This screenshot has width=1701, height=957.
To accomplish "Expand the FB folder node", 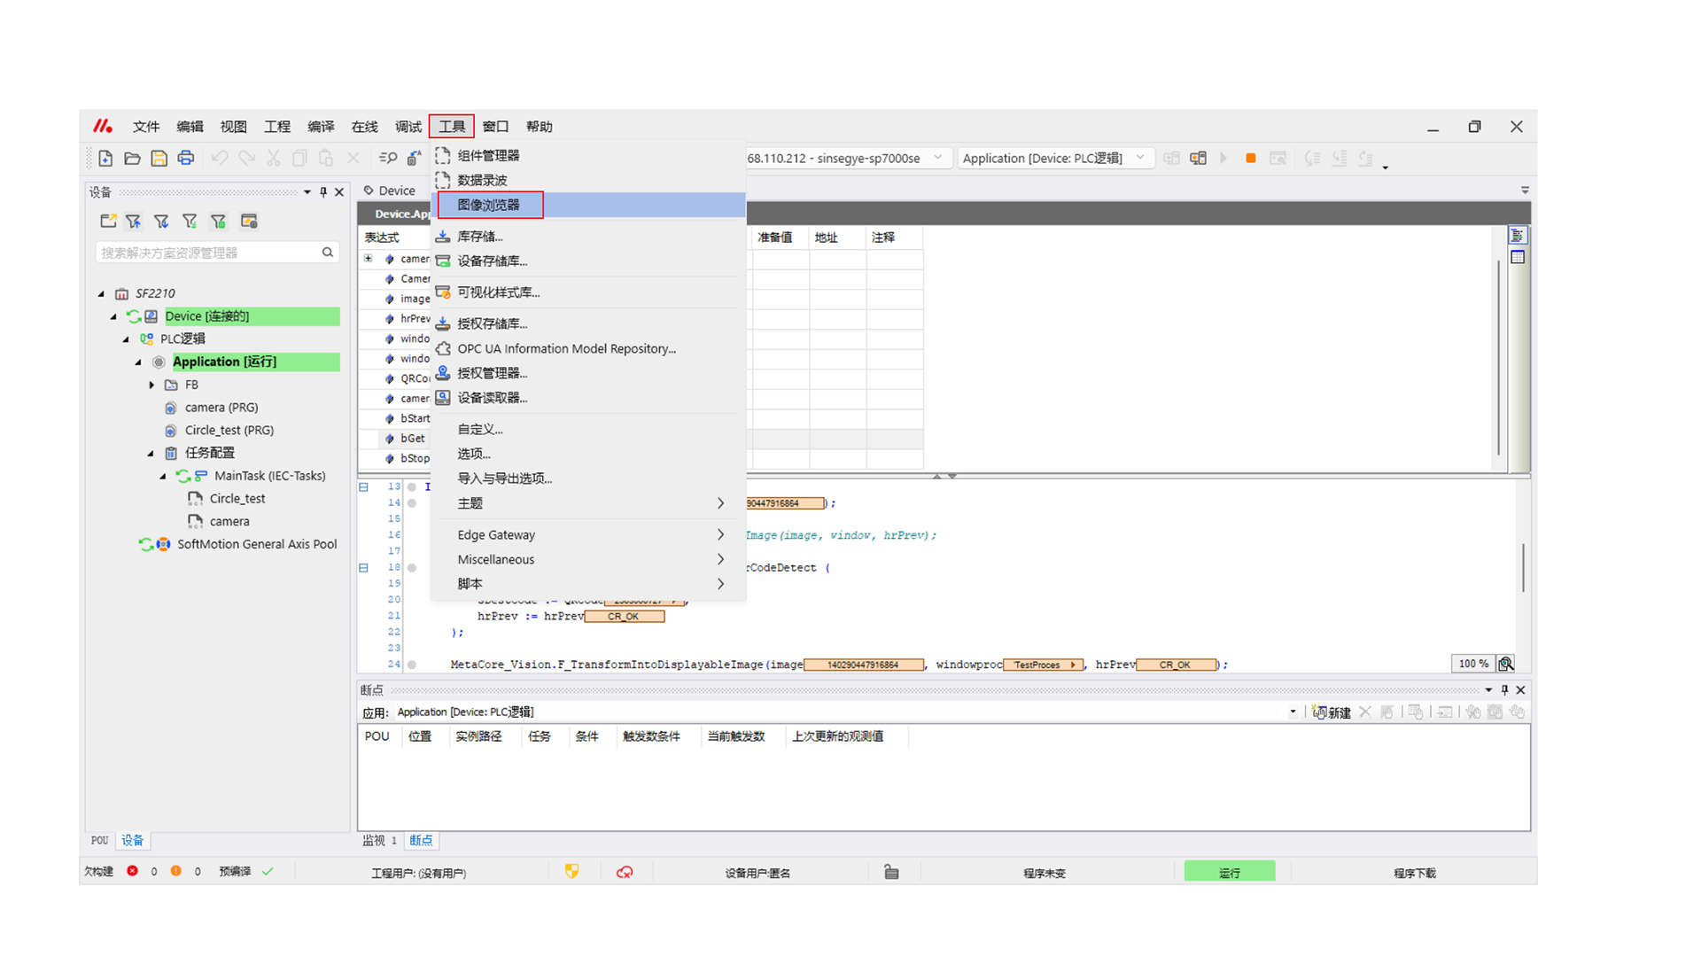I will coord(151,385).
